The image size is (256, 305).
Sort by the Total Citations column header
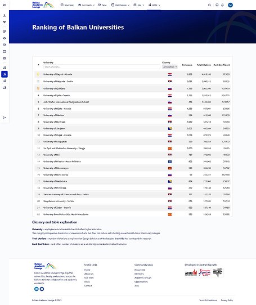tap(204, 65)
